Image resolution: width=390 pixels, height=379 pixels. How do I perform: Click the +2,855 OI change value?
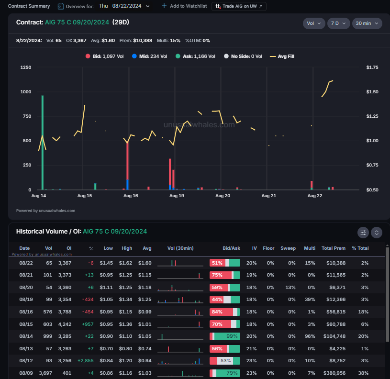click(86, 361)
